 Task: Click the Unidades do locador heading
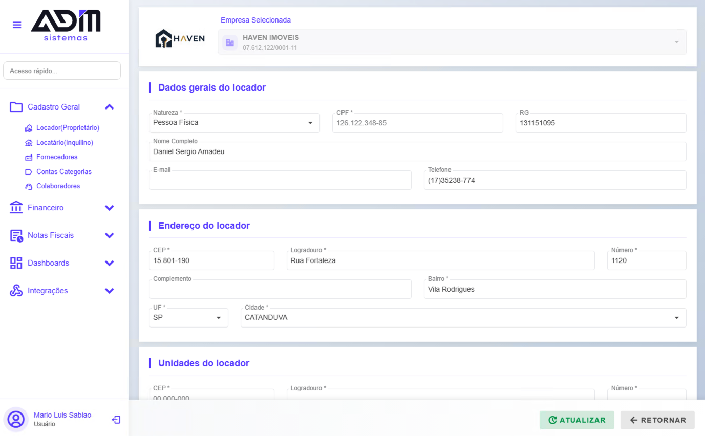(x=204, y=363)
